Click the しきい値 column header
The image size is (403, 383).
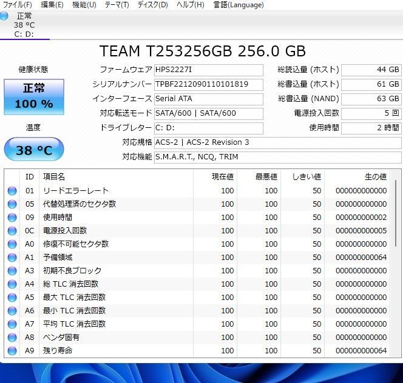(302, 177)
